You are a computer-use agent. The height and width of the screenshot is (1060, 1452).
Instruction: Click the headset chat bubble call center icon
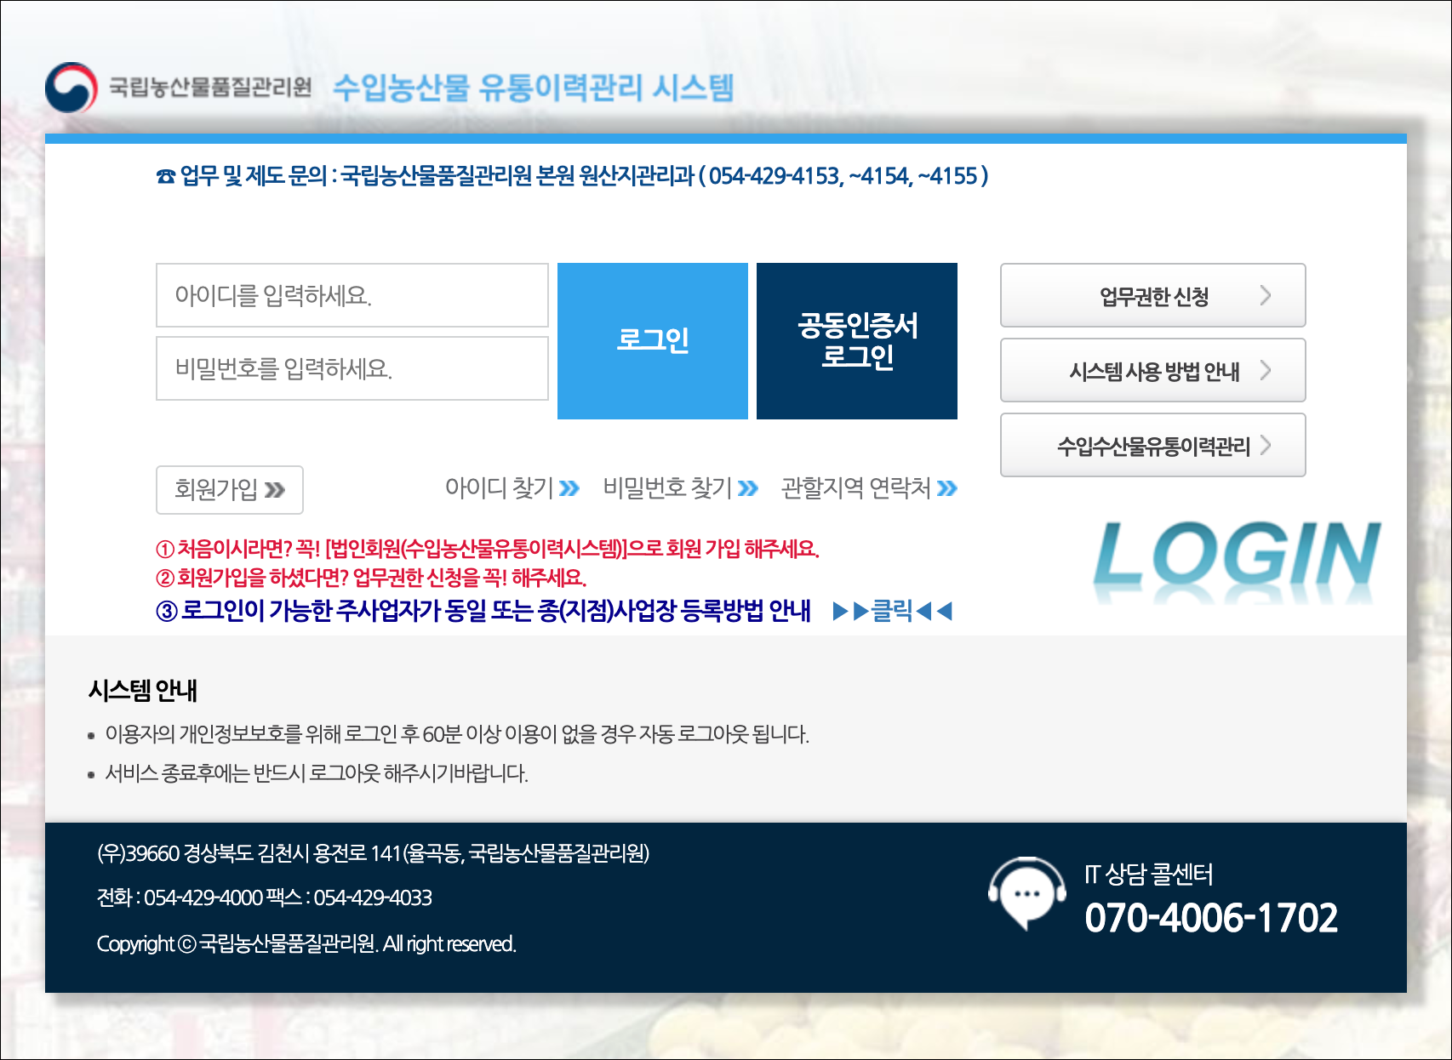tap(1027, 893)
